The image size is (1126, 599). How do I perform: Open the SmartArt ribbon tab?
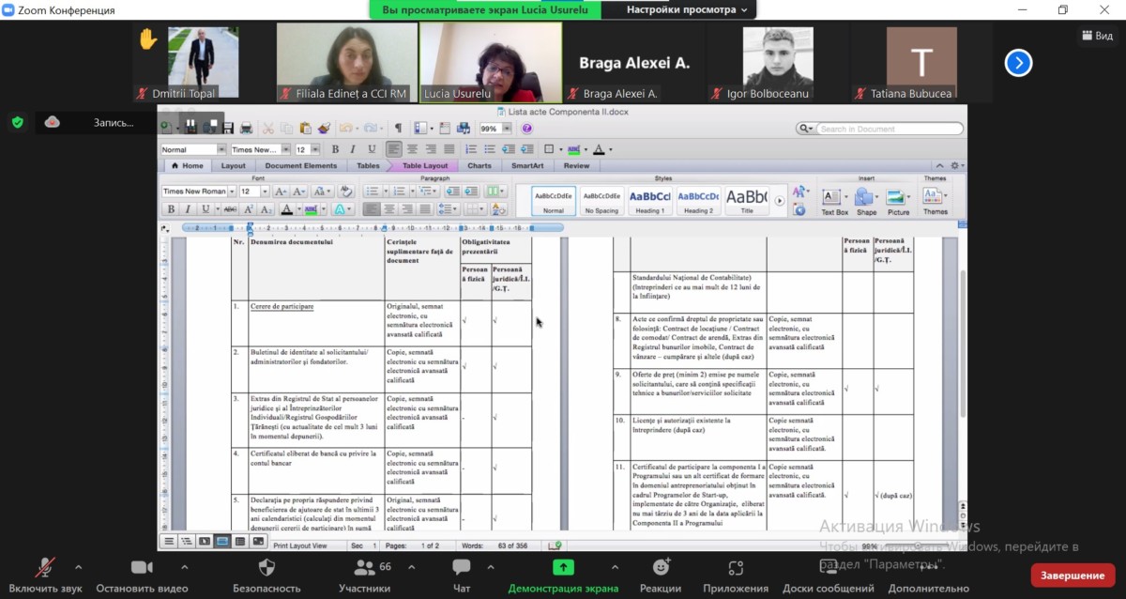click(x=528, y=166)
